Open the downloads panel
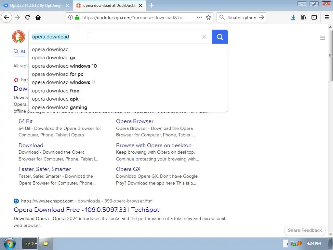The width and height of the screenshot is (333, 250). click(293, 18)
